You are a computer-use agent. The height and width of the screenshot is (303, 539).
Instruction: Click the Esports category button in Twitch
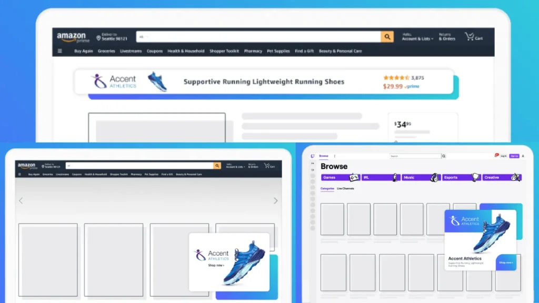pos(461,178)
